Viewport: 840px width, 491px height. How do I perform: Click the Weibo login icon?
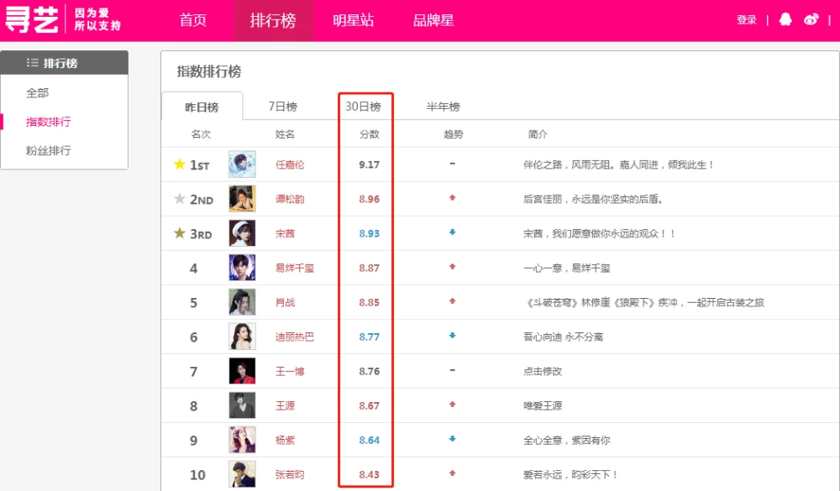(x=811, y=20)
